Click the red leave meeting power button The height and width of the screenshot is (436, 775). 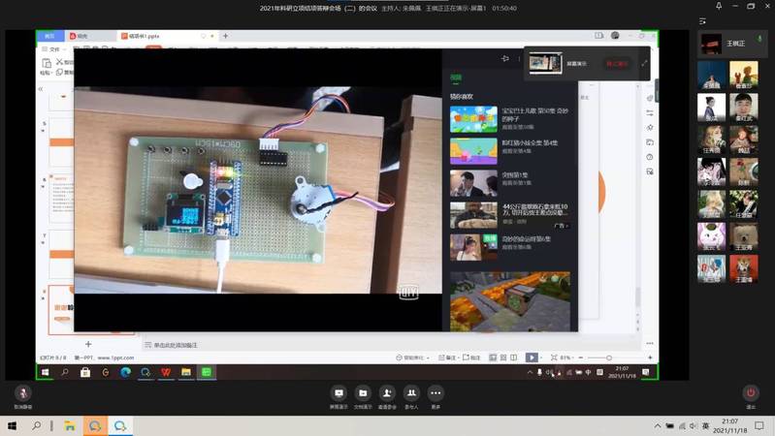tap(751, 393)
